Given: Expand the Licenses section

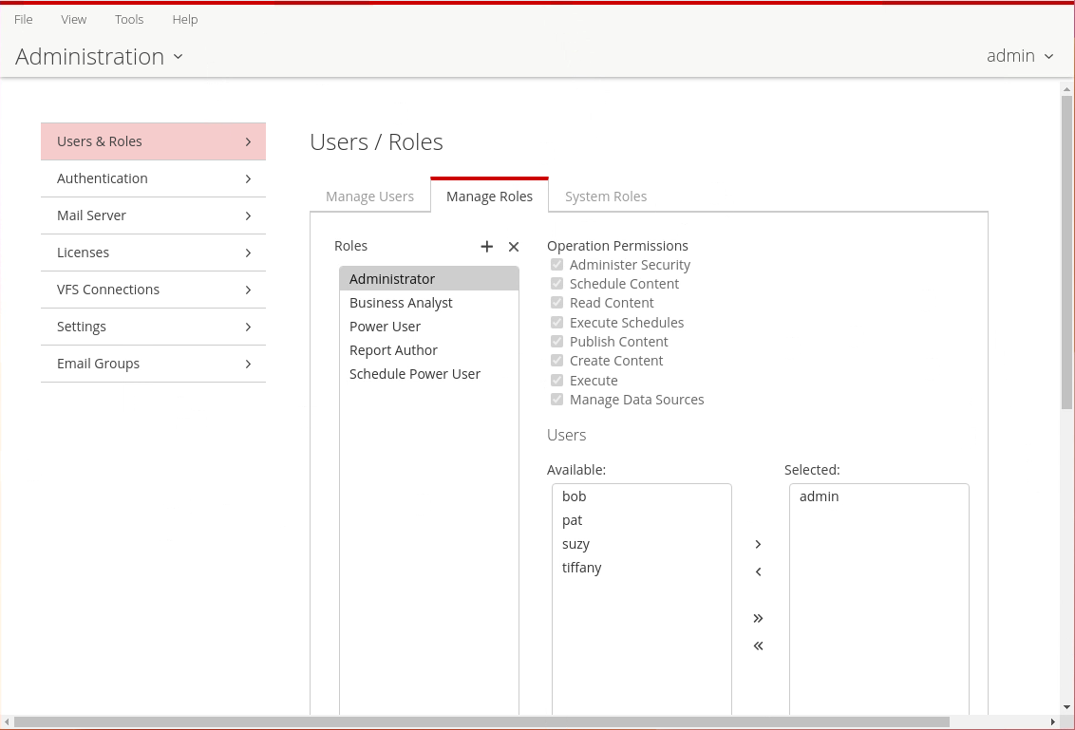Looking at the screenshot, I should [153, 253].
